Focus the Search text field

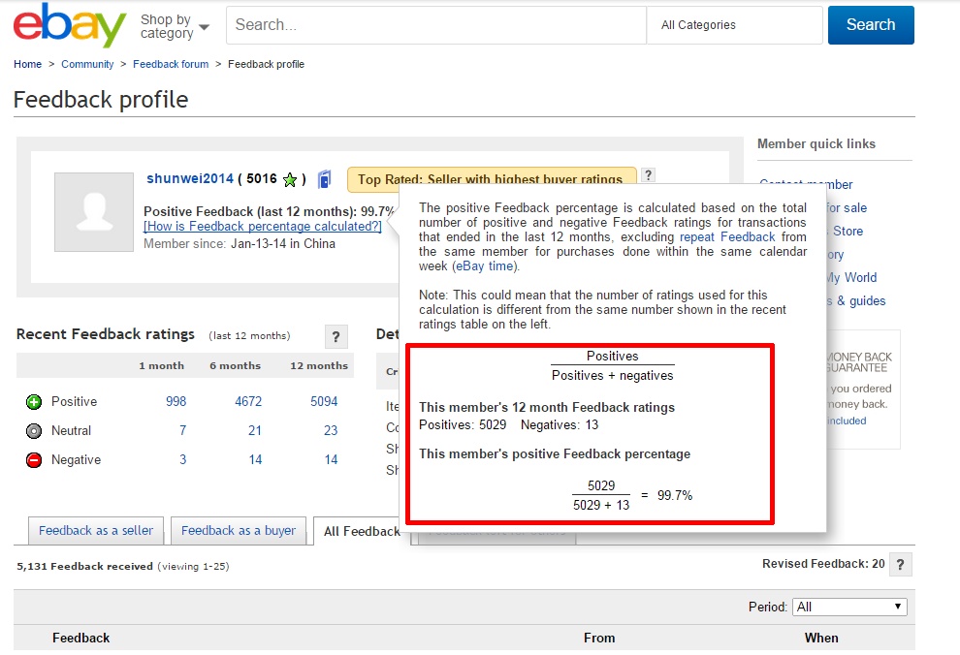pos(436,25)
